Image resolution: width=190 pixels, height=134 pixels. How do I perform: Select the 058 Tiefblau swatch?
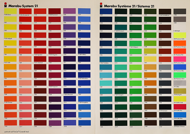pyautogui.click(x=84, y=51)
